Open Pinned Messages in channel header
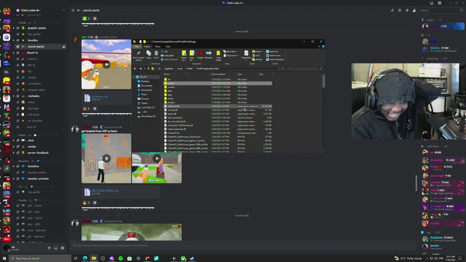The height and width of the screenshot is (262, 466). pos(407,10)
